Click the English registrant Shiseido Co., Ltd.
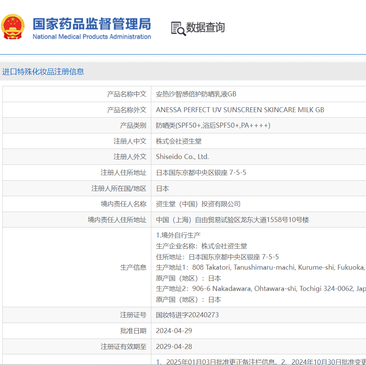 click(182, 157)
